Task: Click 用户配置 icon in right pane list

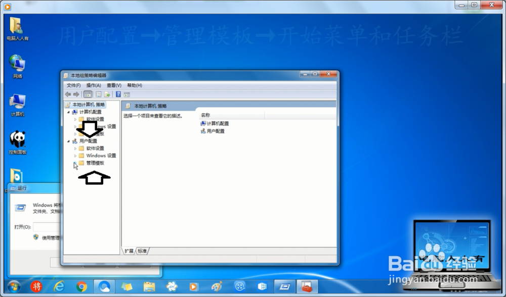Action: [203, 131]
